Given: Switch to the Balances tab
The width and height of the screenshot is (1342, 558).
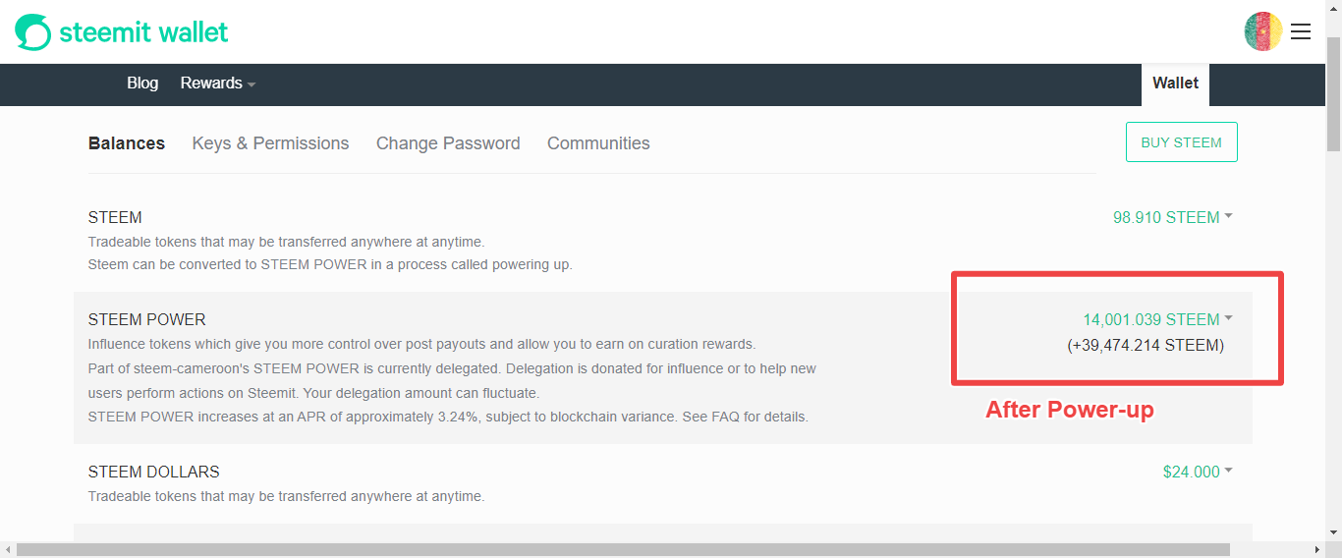Looking at the screenshot, I should (127, 143).
